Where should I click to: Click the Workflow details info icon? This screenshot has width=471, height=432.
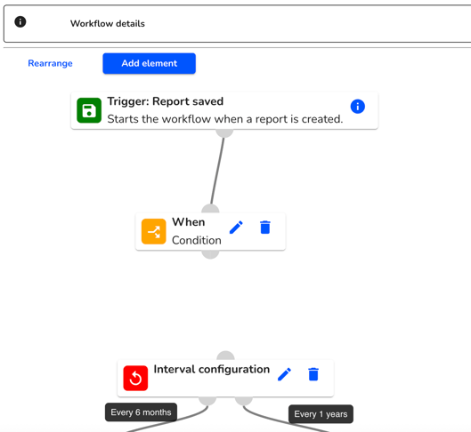[x=20, y=22]
